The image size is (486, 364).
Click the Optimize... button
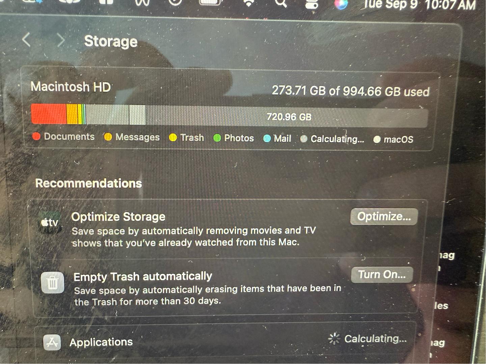(384, 216)
